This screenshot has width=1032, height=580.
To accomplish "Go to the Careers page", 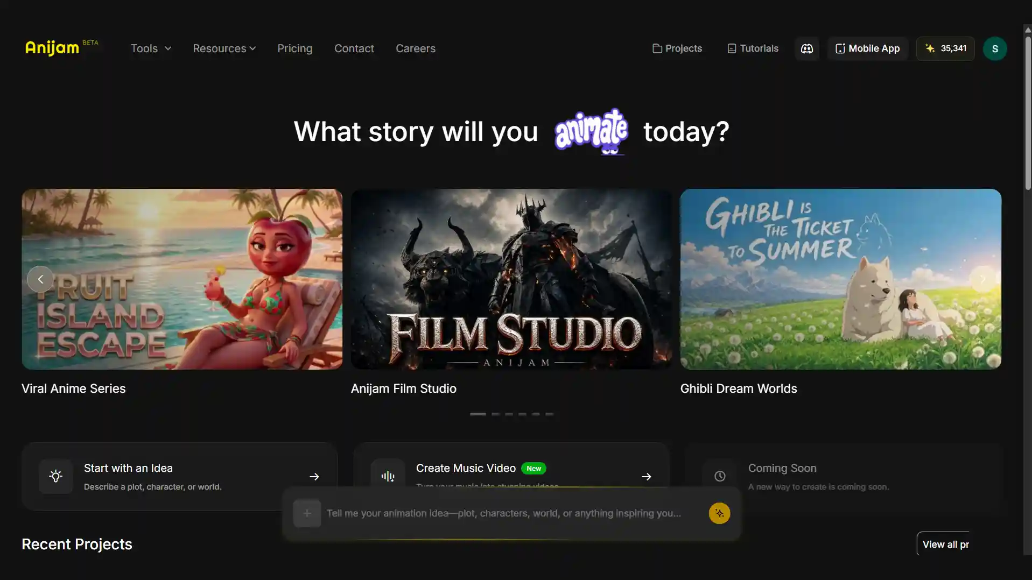I will click(415, 48).
